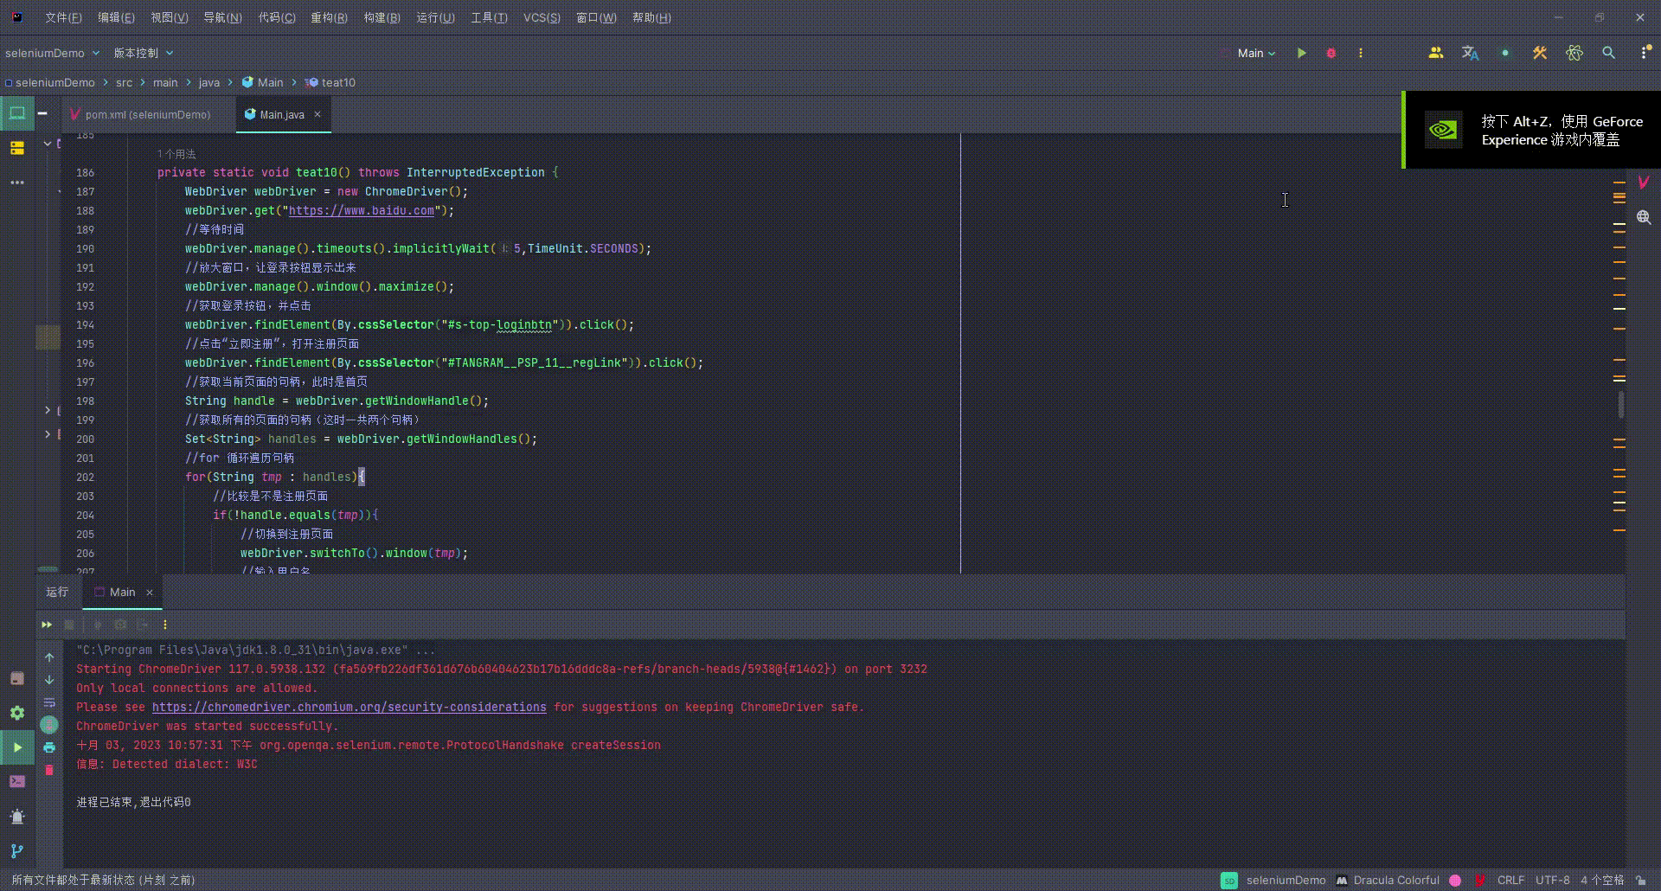Click the Search Everywhere magnifier icon
1661x891 pixels.
point(1608,53)
